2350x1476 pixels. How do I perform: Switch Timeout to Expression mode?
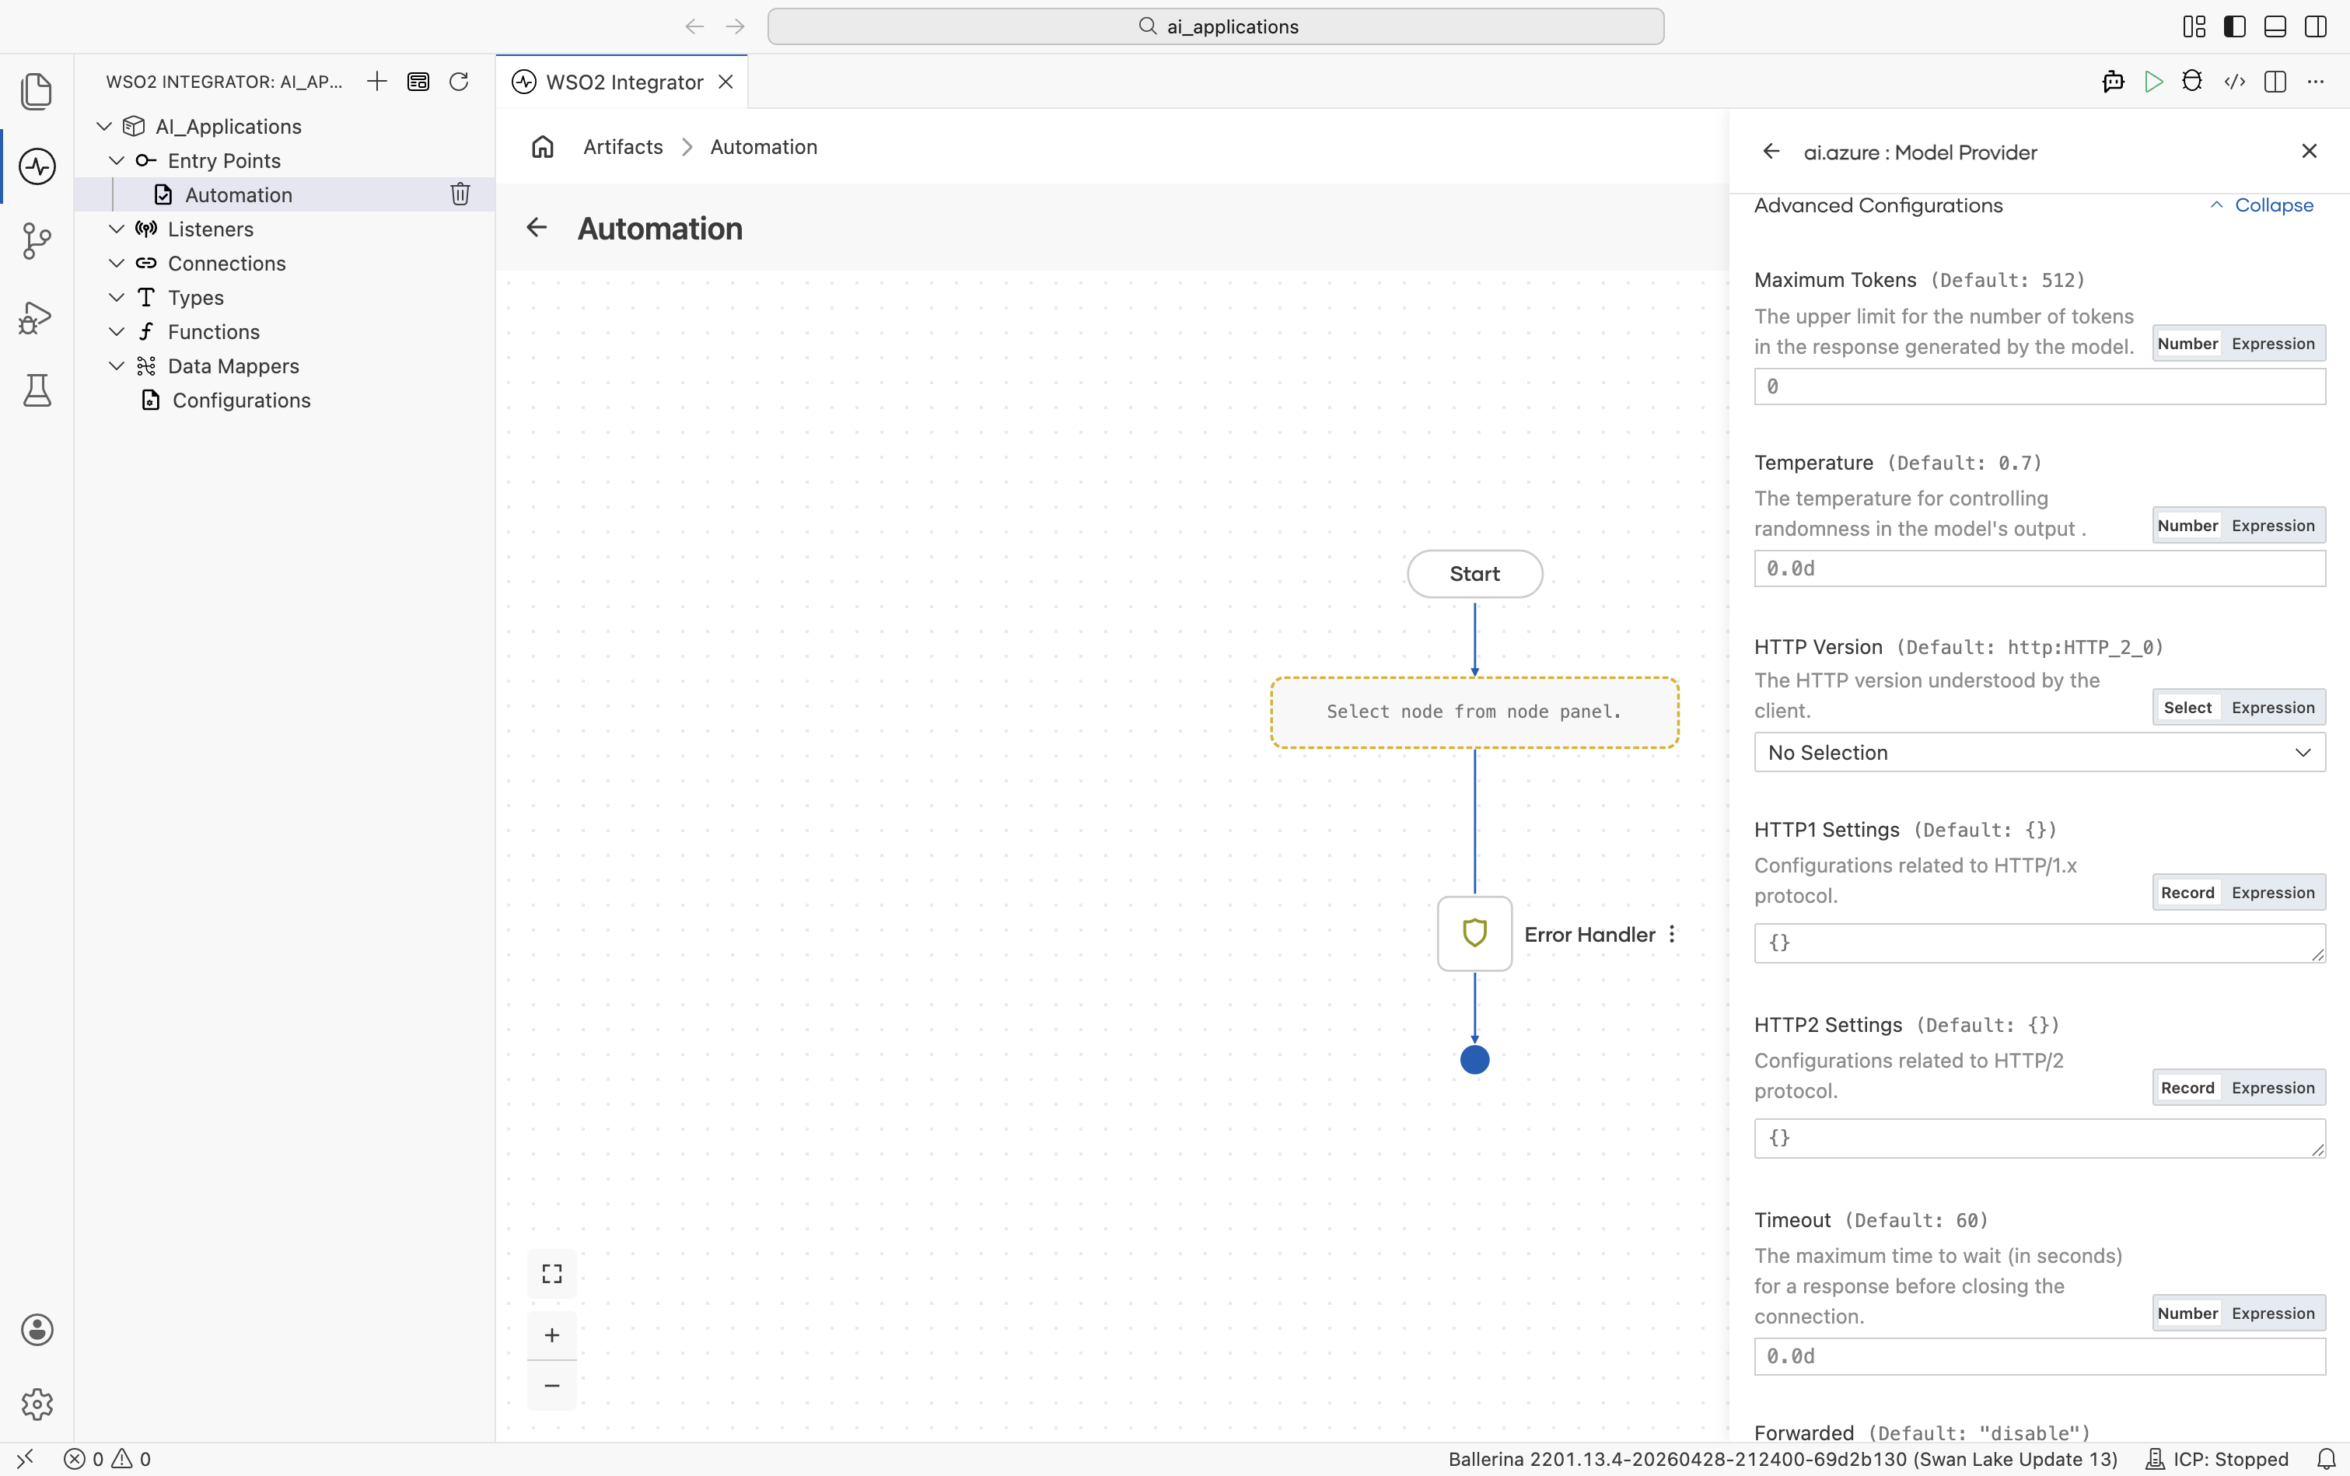[x=2272, y=1313]
